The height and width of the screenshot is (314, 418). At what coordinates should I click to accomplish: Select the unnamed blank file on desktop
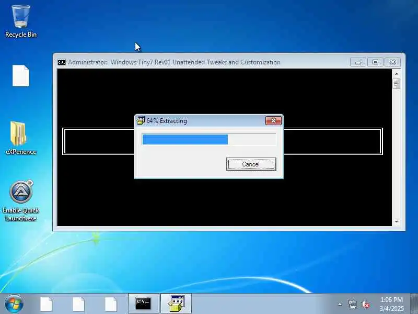tap(21, 75)
